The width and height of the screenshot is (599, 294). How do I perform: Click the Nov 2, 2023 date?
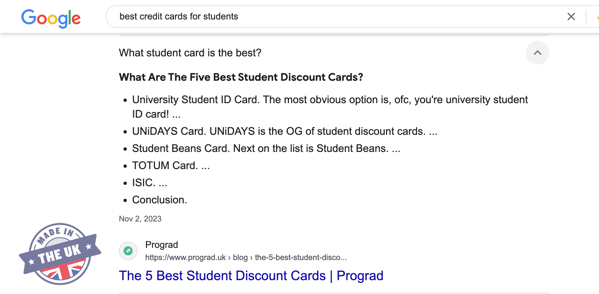coord(140,219)
